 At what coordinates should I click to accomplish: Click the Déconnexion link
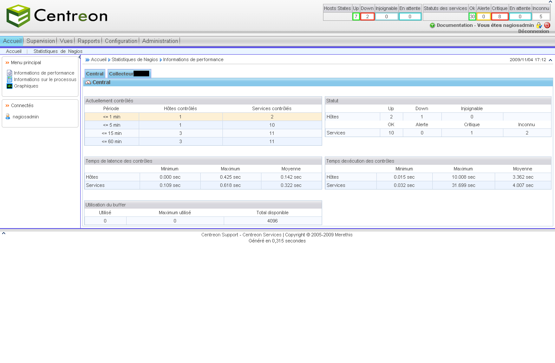533,31
